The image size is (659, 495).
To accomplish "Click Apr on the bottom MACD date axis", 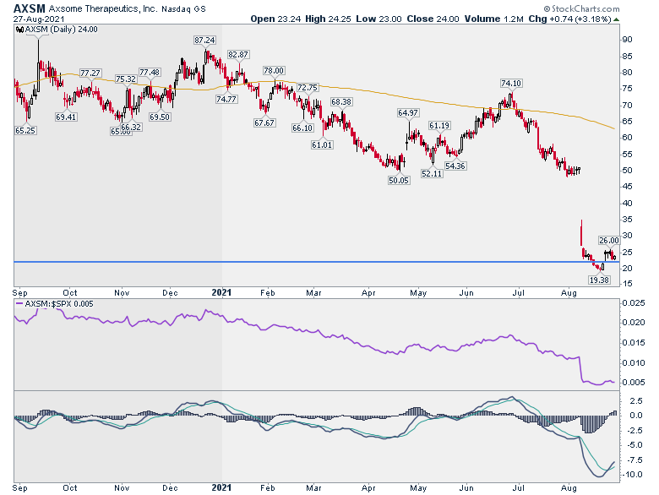I will point(368,488).
